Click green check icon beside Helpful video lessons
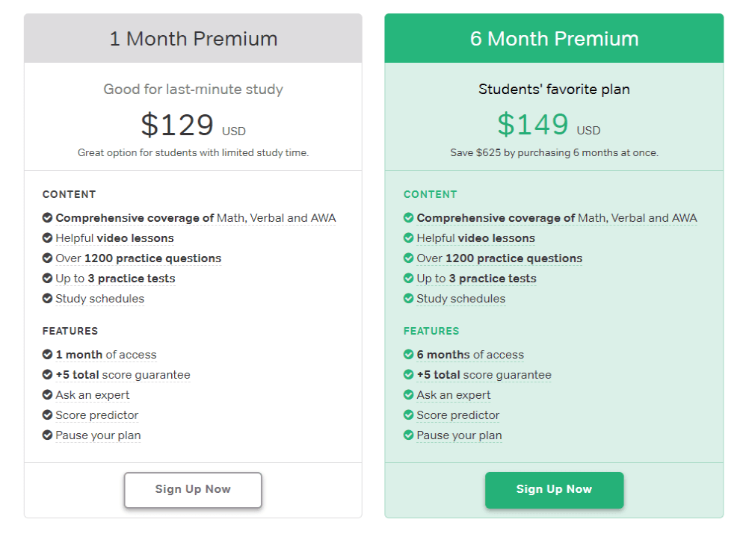This screenshot has height=537, width=740. click(408, 238)
